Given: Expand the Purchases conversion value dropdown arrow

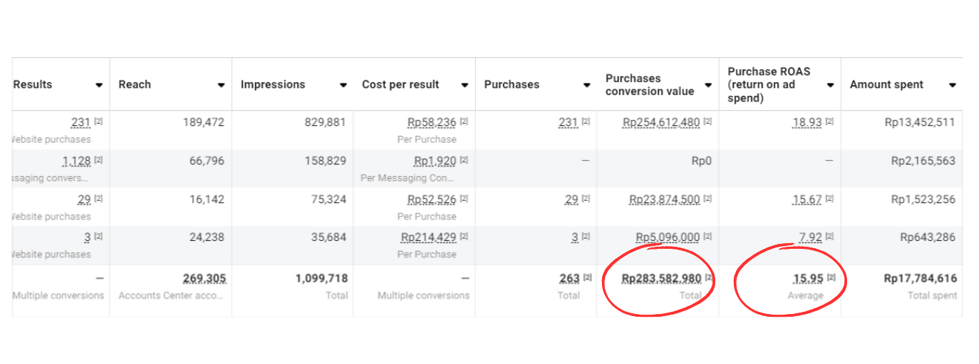Looking at the screenshot, I should 708,85.
